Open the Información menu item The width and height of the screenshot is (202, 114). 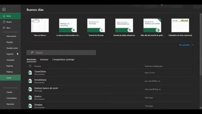(11, 36)
